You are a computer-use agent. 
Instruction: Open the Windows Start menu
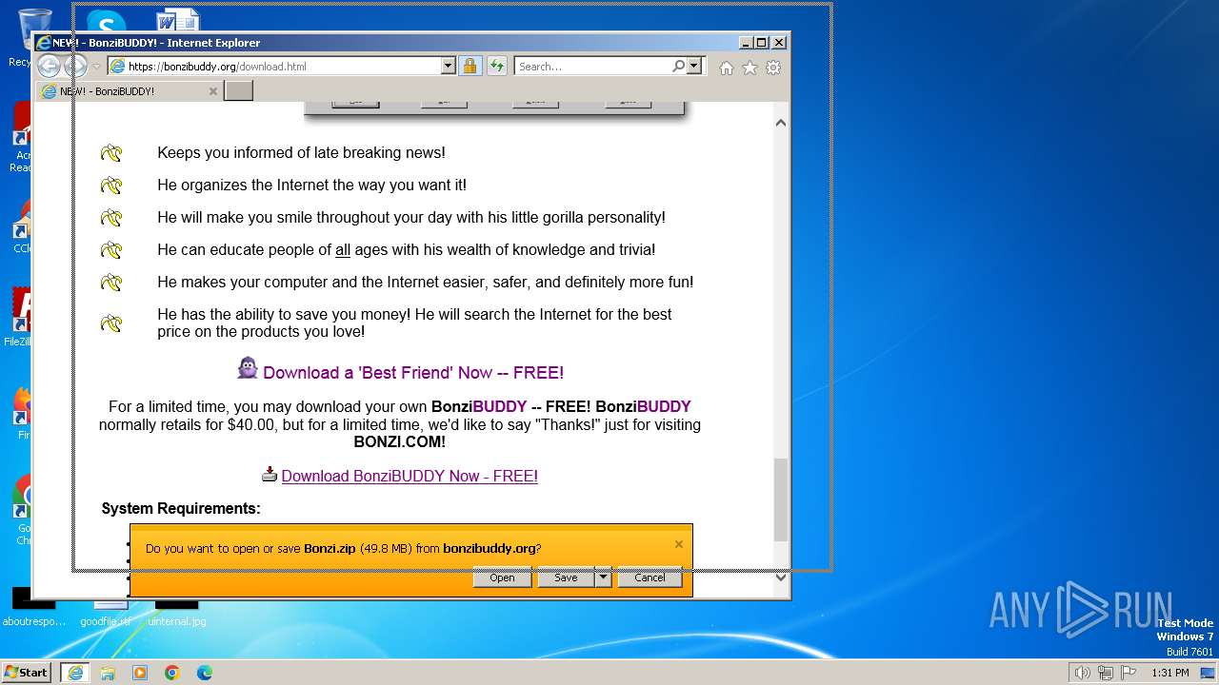(x=27, y=673)
